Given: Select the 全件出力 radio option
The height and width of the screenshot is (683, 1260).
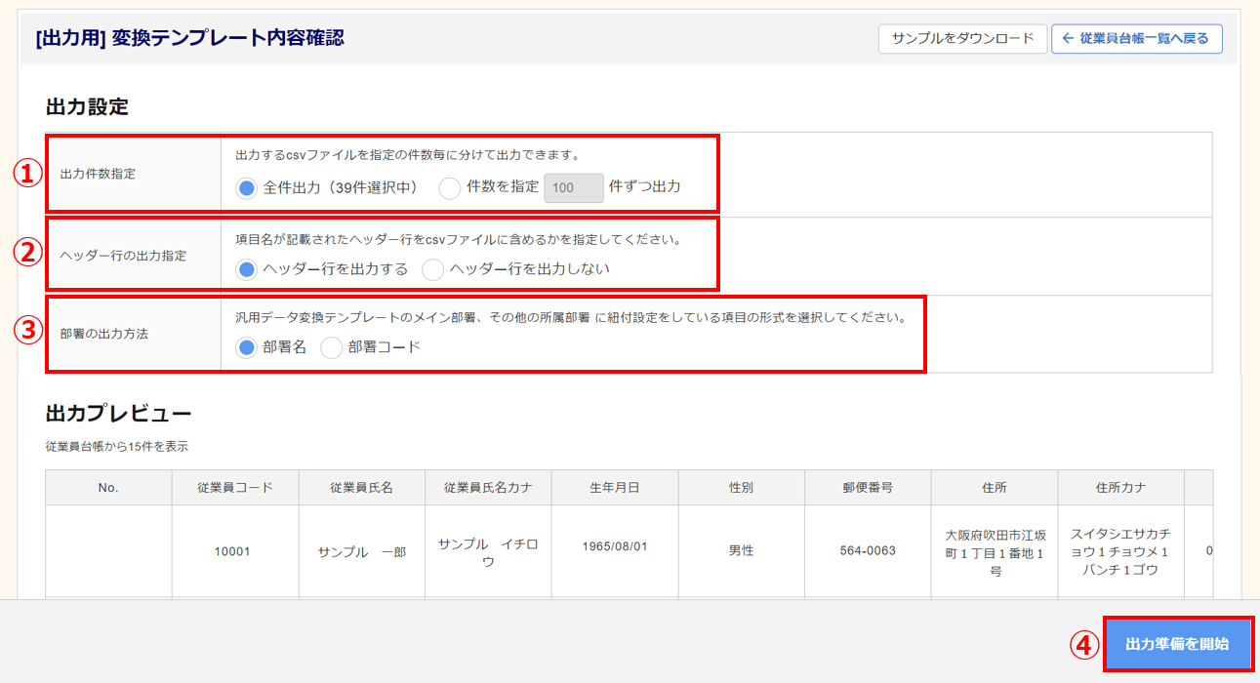Looking at the screenshot, I should point(247,187).
